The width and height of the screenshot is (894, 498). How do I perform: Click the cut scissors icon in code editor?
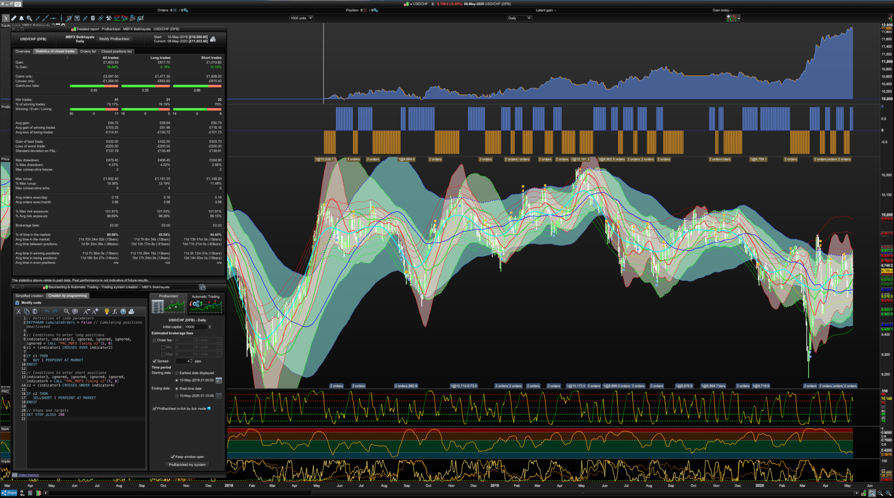(18, 311)
